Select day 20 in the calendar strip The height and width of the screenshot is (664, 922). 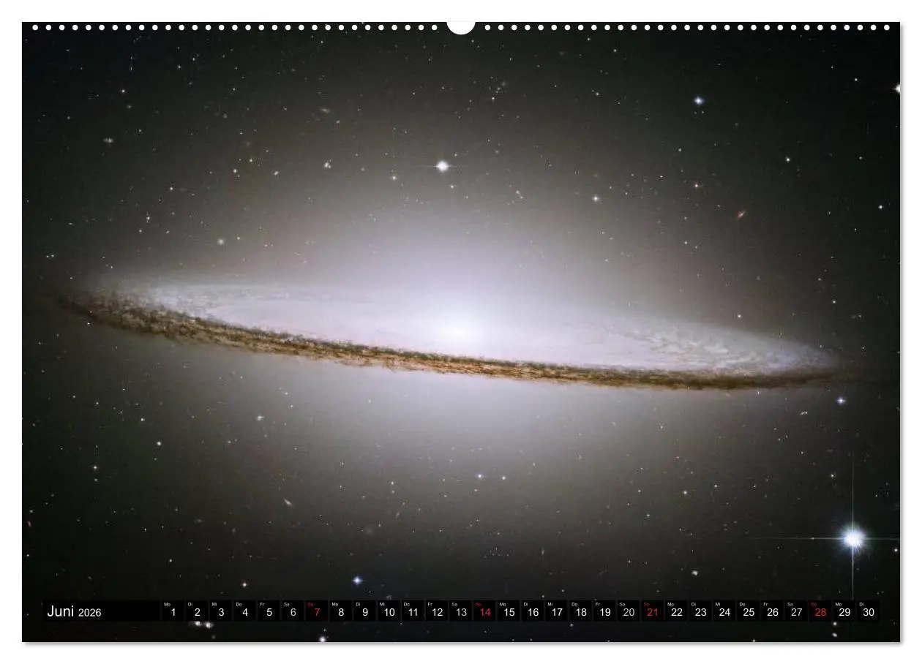[x=629, y=612]
